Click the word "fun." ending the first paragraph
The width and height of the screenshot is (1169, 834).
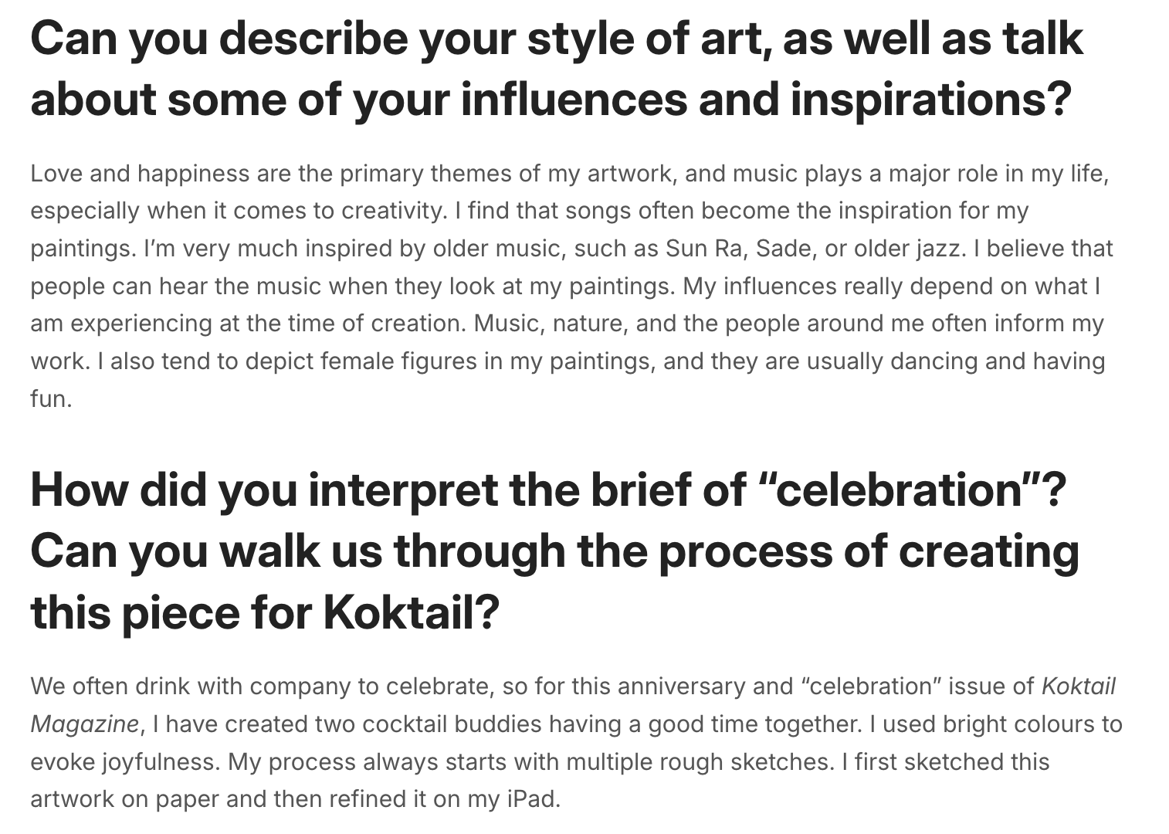(x=51, y=399)
